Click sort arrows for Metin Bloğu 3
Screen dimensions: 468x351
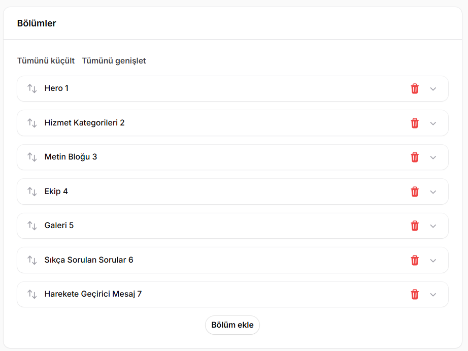click(x=32, y=157)
